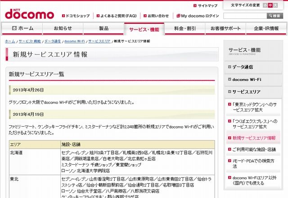
Task: Open 新規サービスエリア情報 sidebar link
Action: tap(254, 138)
